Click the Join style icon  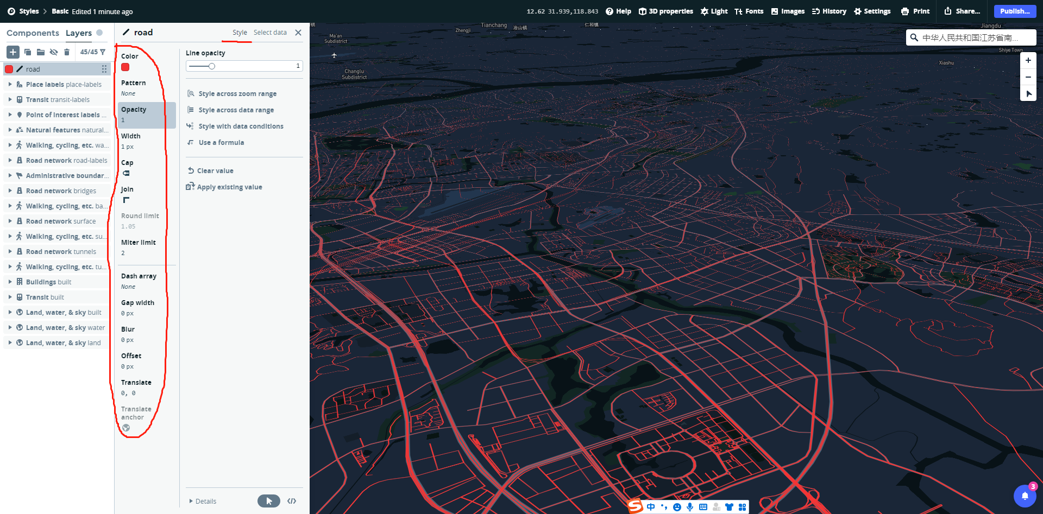coord(126,200)
